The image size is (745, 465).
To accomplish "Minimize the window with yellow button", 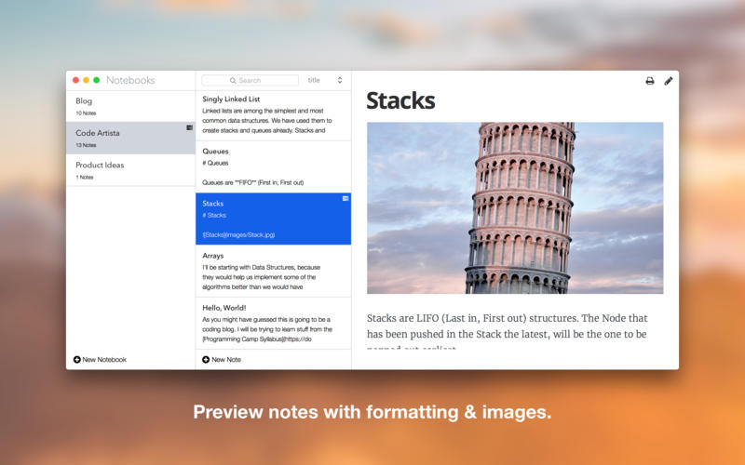I will (86, 80).
